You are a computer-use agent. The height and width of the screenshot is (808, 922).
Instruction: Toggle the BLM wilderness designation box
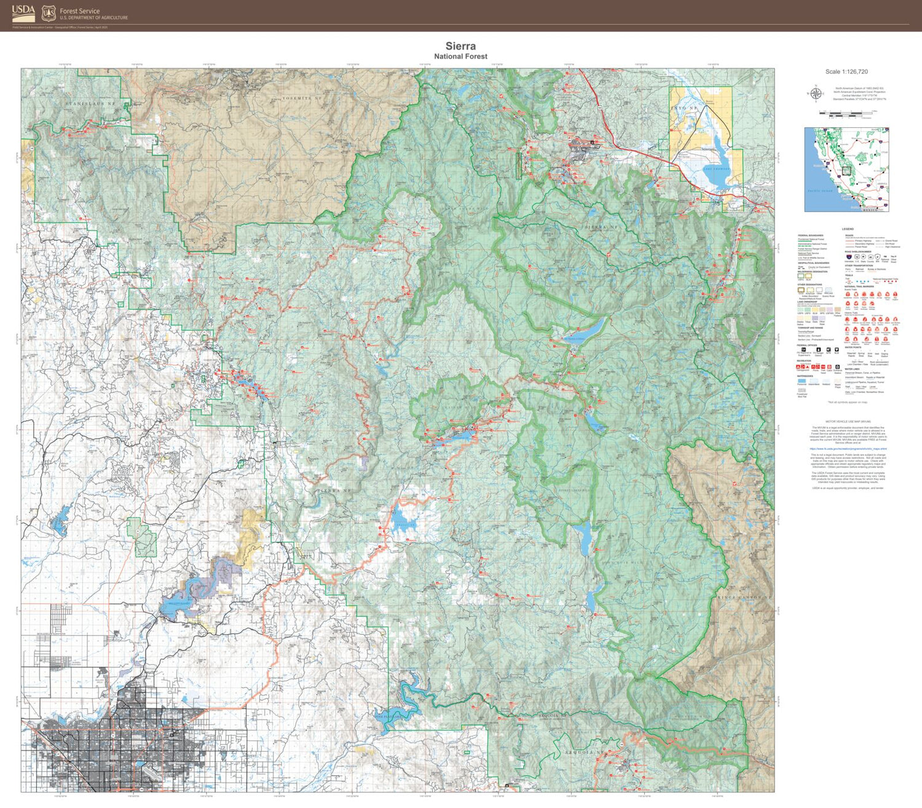coord(808,277)
